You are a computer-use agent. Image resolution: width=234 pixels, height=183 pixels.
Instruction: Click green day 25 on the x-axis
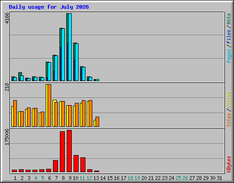tap(178, 178)
